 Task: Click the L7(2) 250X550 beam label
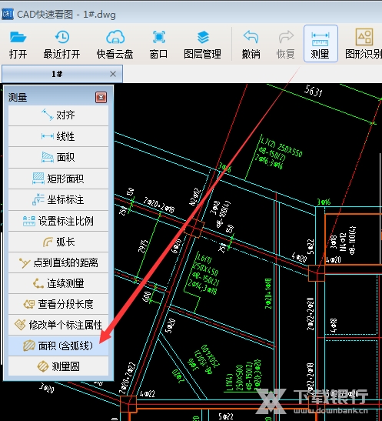pyautogui.click(x=282, y=146)
